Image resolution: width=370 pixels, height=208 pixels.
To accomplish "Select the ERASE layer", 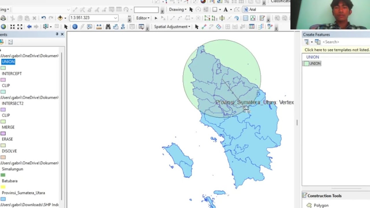I will (7, 139).
